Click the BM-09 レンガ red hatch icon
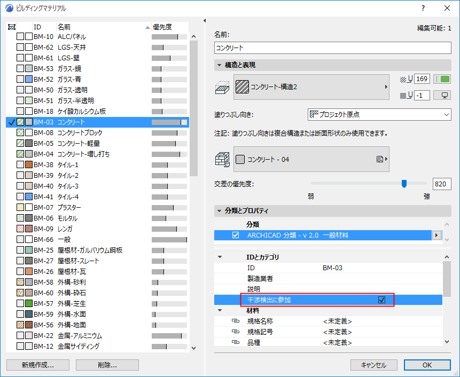This screenshot has width=460, height=377. pyautogui.click(x=20, y=229)
